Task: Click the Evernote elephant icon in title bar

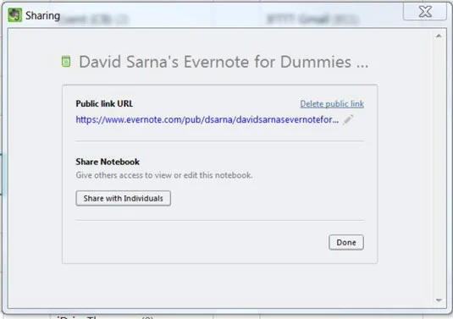Action: point(14,15)
